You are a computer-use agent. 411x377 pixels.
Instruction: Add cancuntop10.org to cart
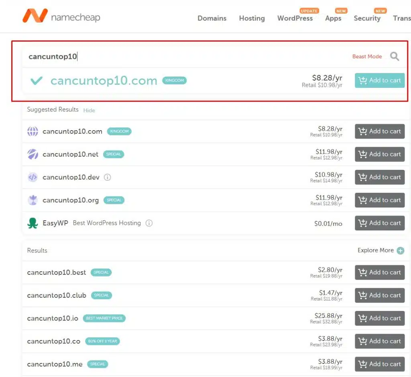380,200
